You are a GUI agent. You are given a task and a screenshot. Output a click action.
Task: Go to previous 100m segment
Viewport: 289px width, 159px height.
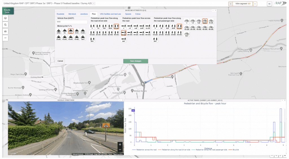(231, 4)
